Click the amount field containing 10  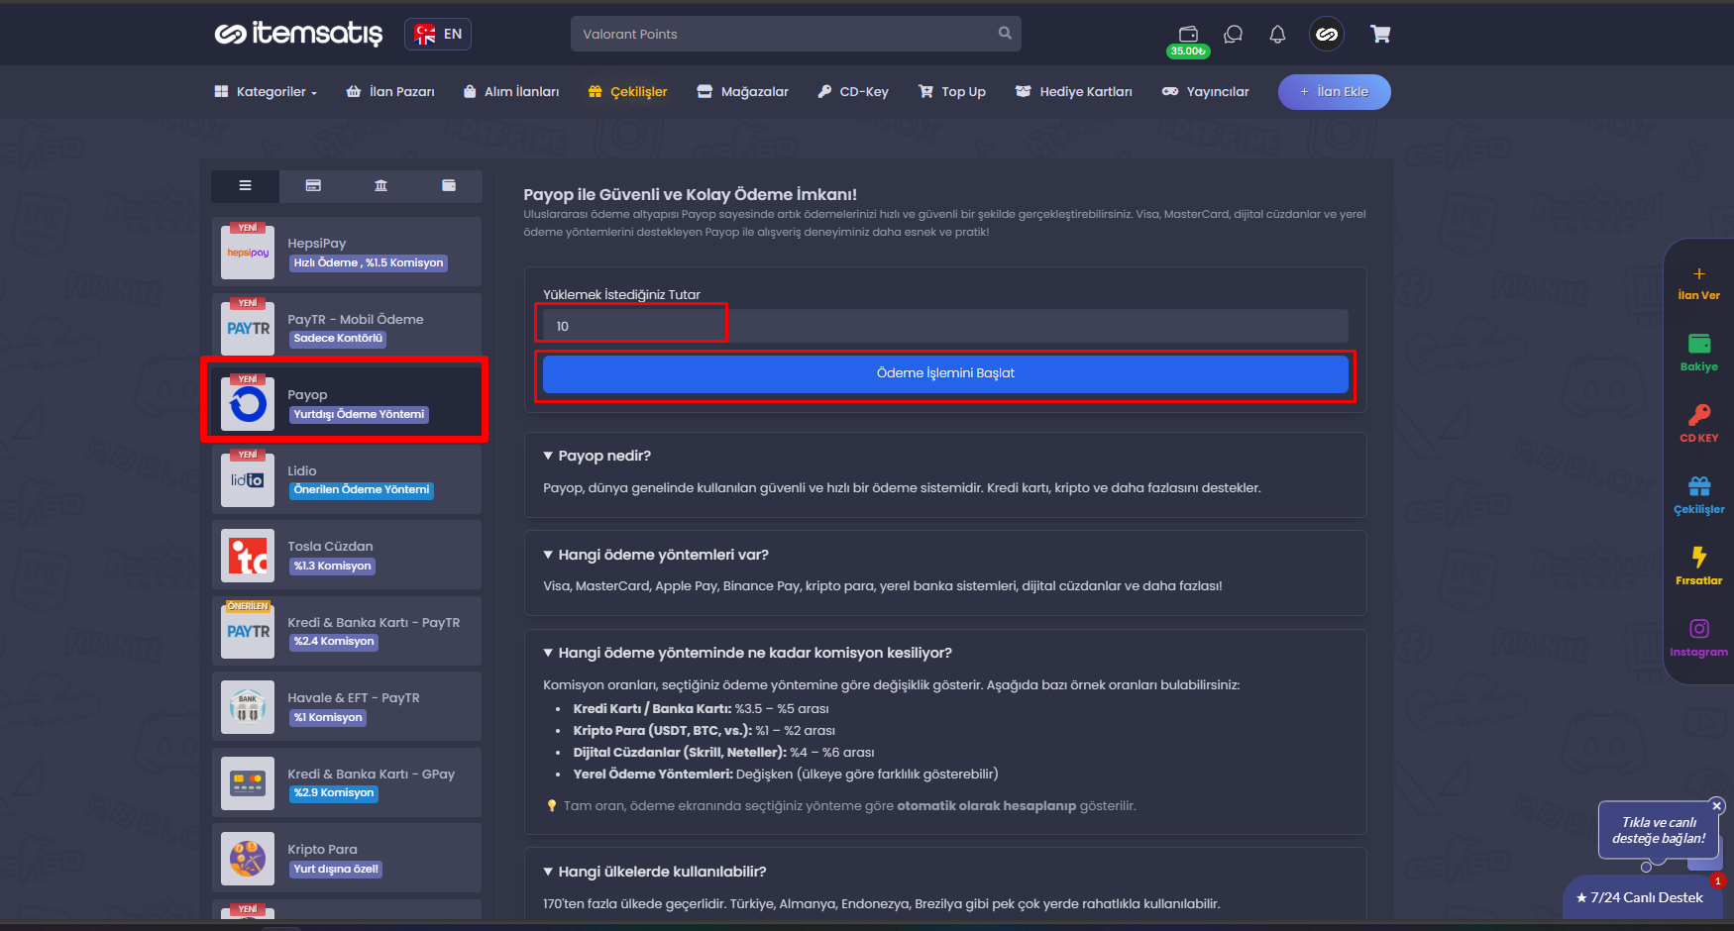pyautogui.click(x=945, y=326)
